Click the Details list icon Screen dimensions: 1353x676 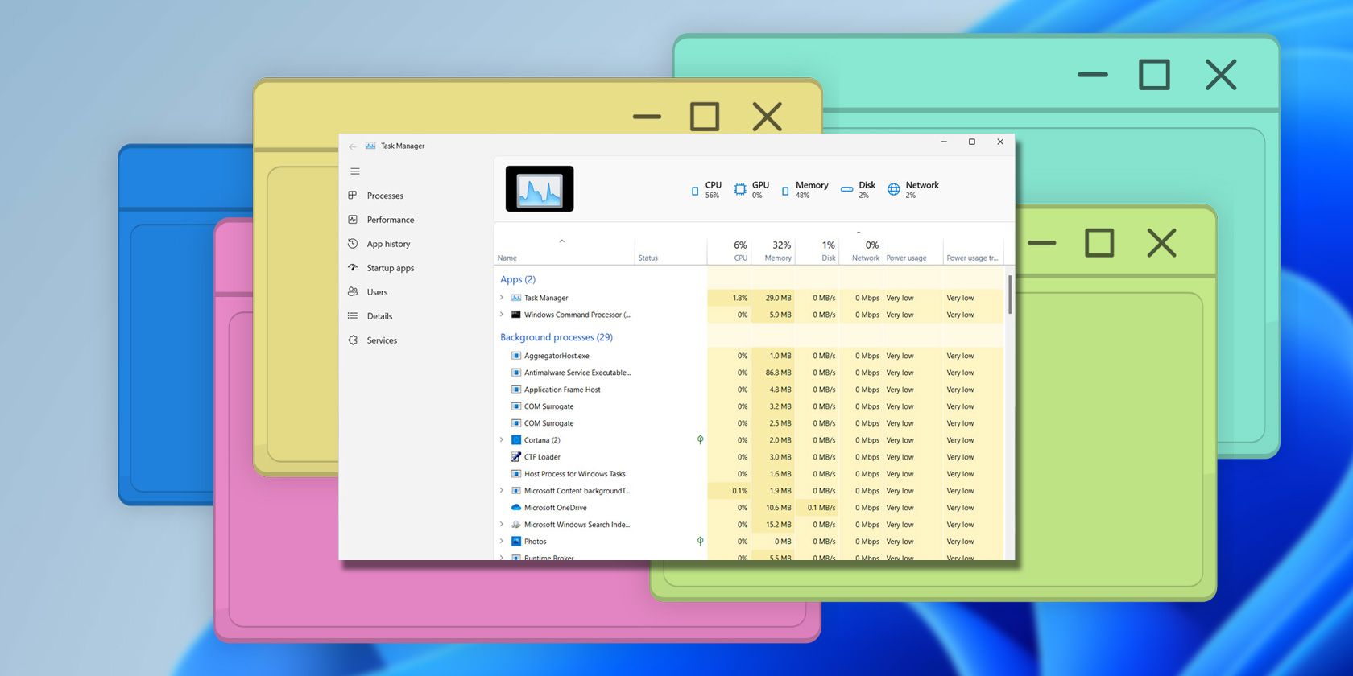coord(353,316)
